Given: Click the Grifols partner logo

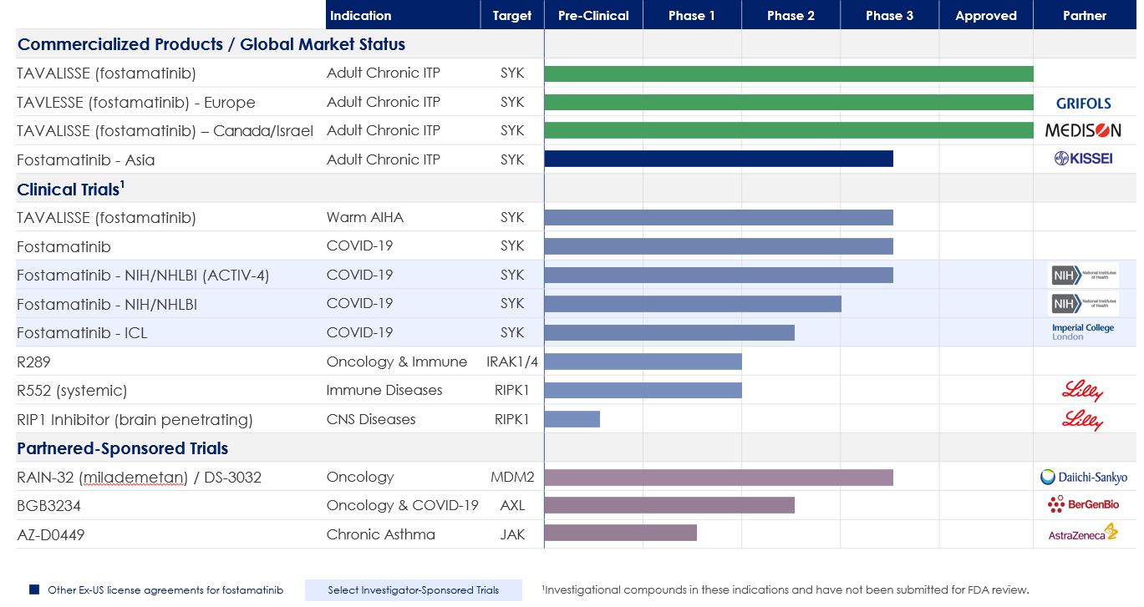Looking at the screenshot, I should pyautogui.click(x=1083, y=104).
